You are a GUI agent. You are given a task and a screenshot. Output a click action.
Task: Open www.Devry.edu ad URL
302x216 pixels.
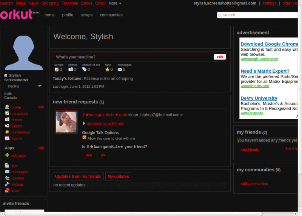(x=252, y=113)
